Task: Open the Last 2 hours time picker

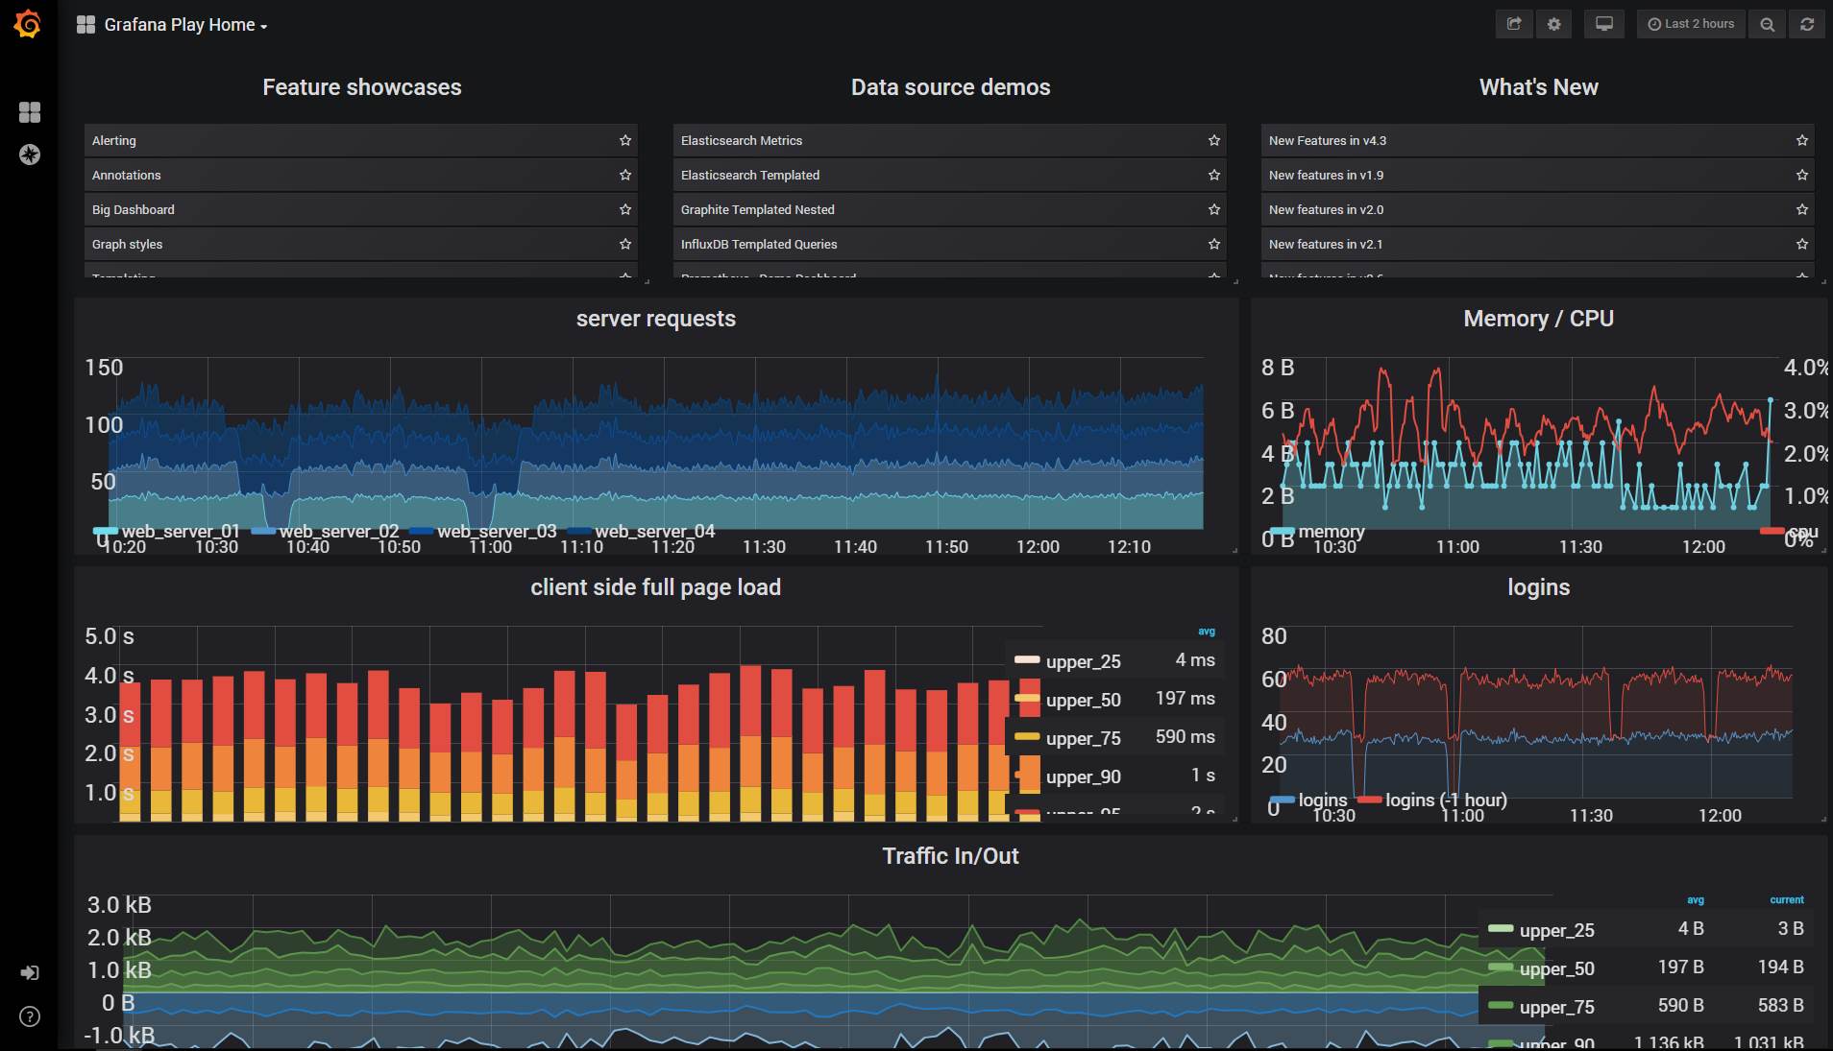Action: pos(1691,24)
